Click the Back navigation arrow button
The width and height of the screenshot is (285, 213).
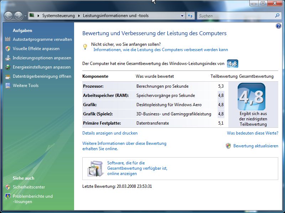8,16
